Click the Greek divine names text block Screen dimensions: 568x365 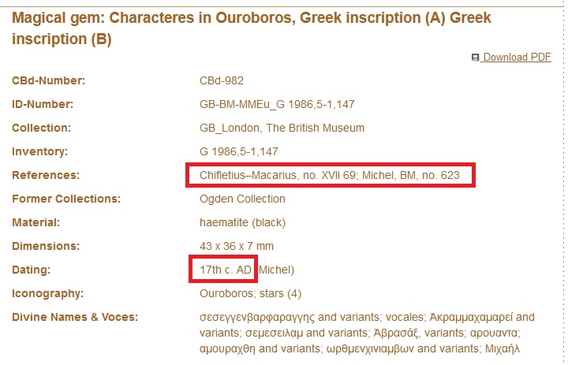(368, 333)
